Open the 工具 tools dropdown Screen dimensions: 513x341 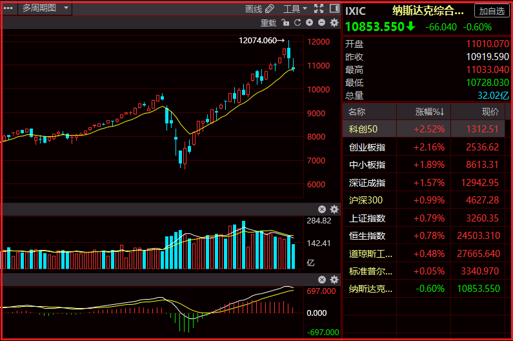(295, 9)
